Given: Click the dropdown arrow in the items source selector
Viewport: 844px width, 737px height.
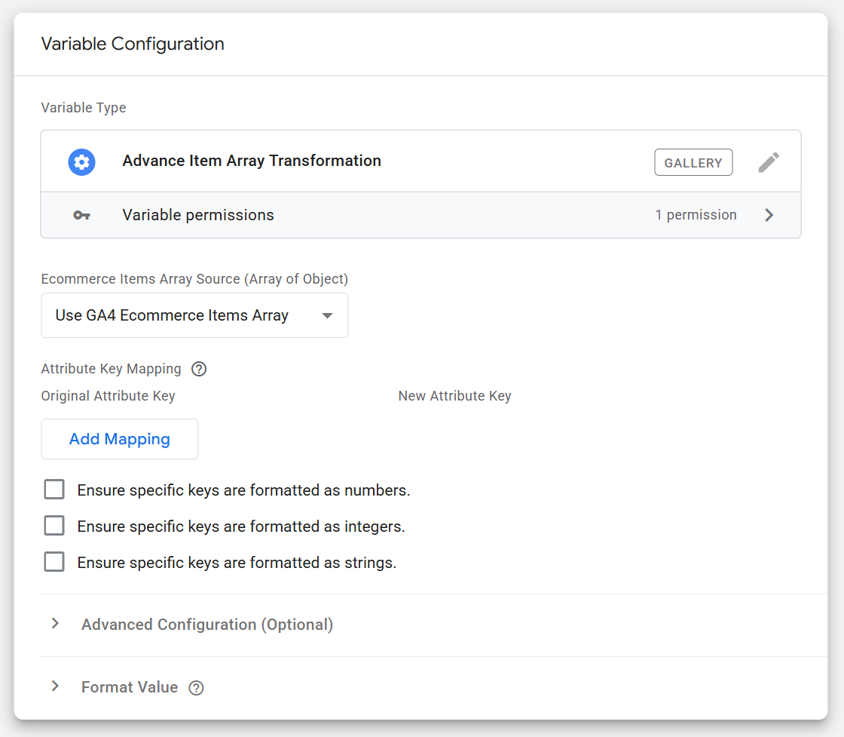Looking at the screenshot, I should [x=327, y=315].
